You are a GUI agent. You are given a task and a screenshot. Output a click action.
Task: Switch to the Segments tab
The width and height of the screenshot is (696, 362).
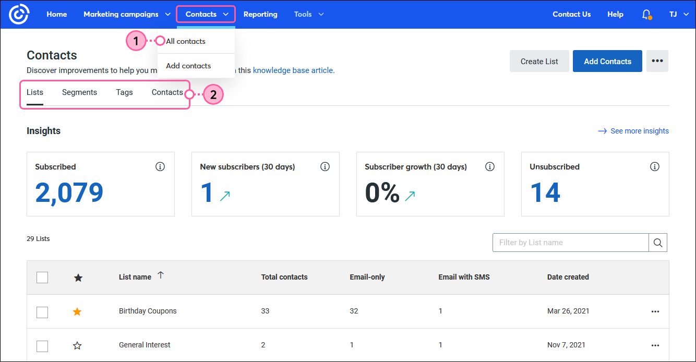[79, 92]
